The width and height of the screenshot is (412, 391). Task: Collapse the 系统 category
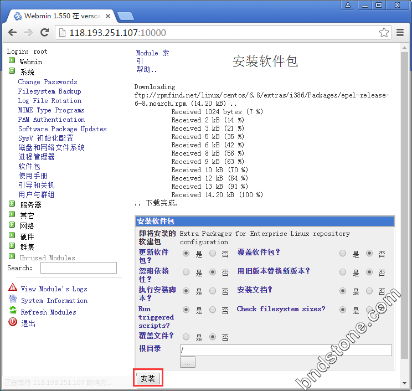[12, 71]
